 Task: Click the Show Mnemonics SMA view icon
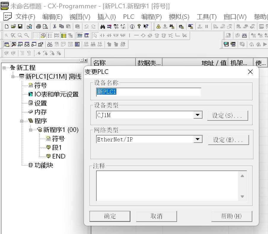(x=80, y=35)
